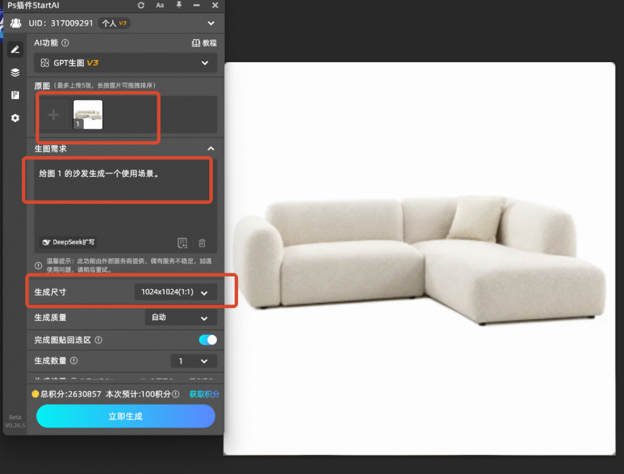Toggle 完成图贴回选区 switch off
Viewport: 624px width, 474px height.
208,340
